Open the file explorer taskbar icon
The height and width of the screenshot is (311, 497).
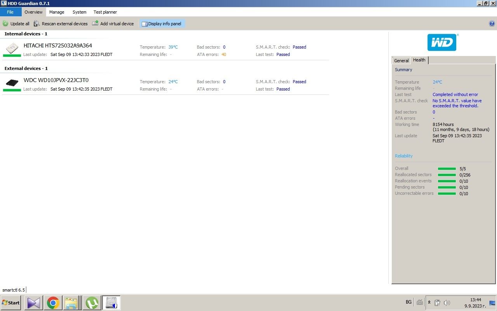tap(72, 302)
